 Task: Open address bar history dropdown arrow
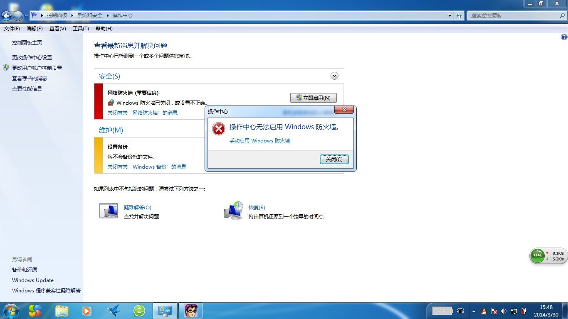point(450,15)
